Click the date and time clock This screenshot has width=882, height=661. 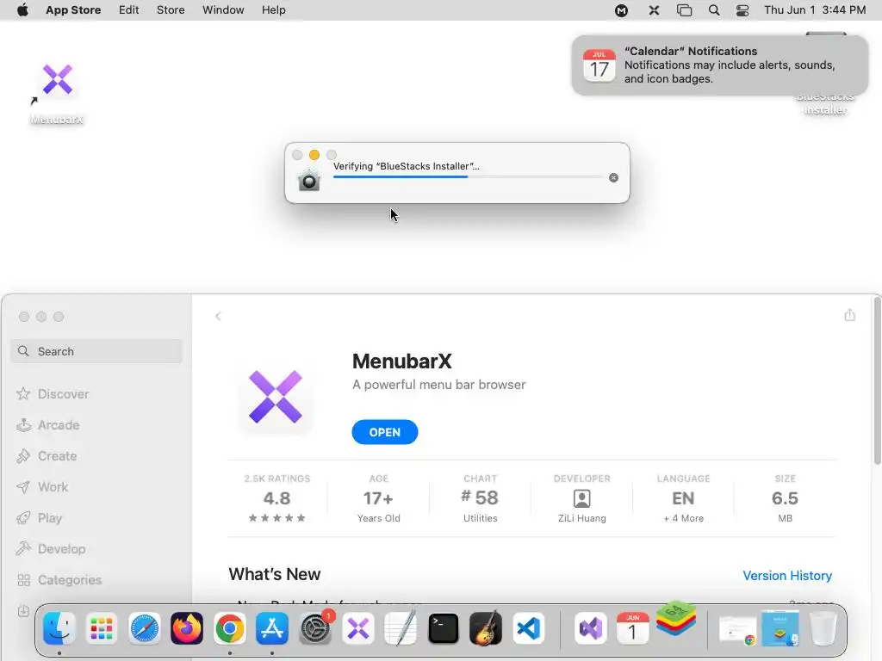click(x=815, y=10)
